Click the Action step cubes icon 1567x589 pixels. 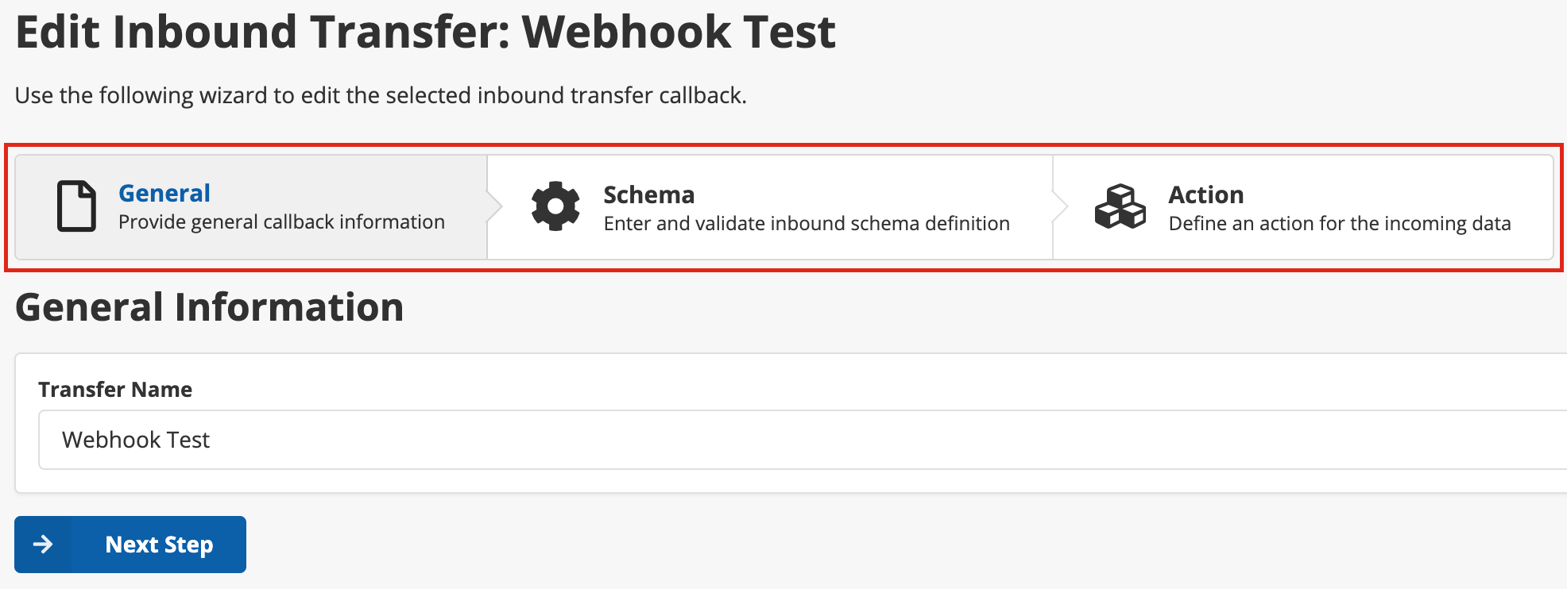click(x=1120, y=206)
